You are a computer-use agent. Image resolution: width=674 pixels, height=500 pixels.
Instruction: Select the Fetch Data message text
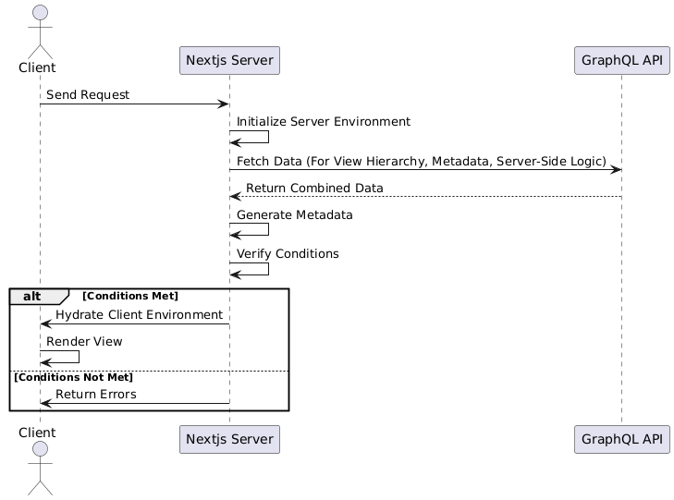(421, 161)
